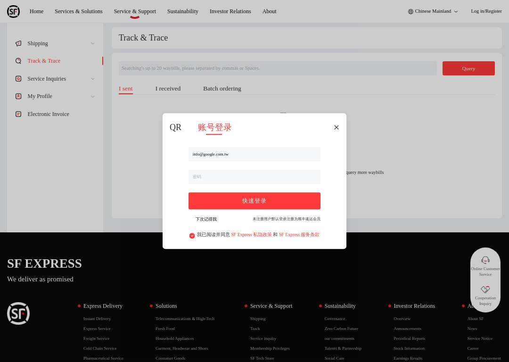This screenshot has height=362, width=509.
Task: Open the footer Track link
Action: 255,329
